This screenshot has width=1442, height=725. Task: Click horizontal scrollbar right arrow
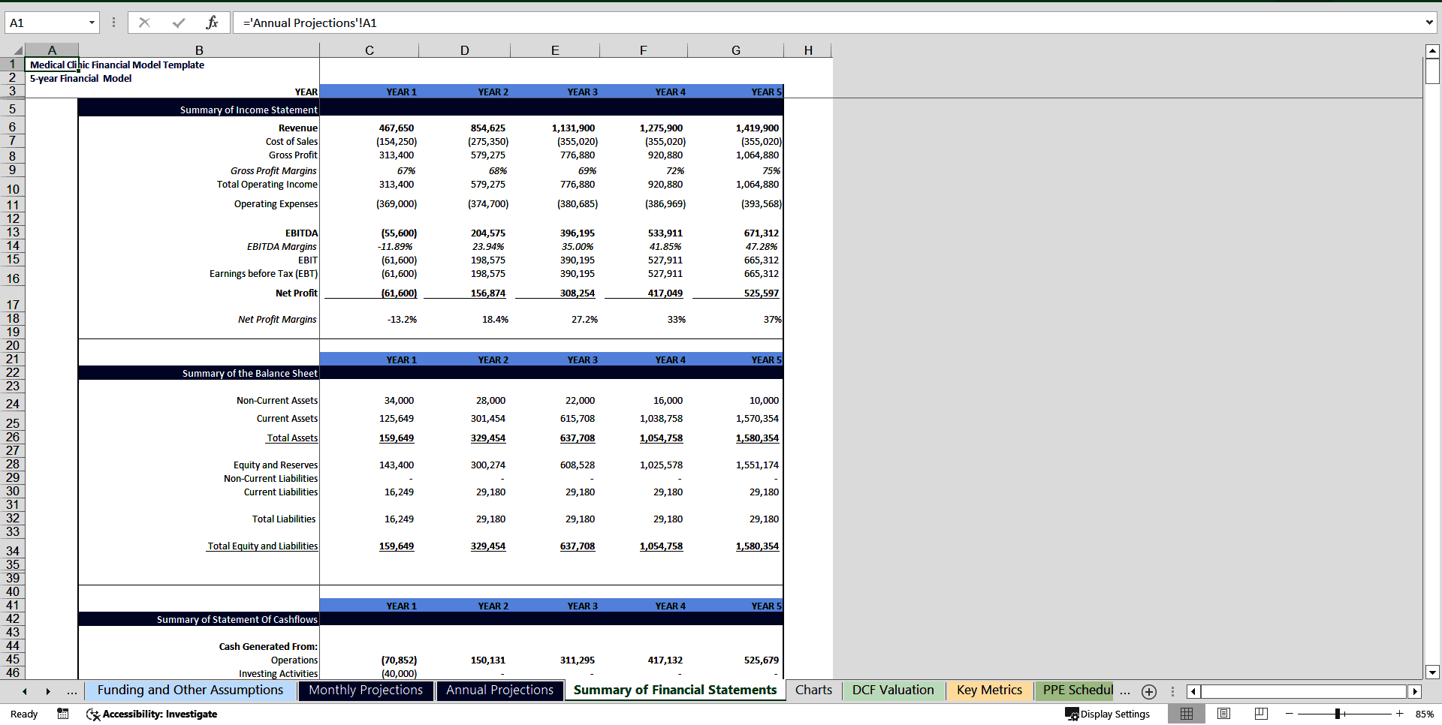1414,691
